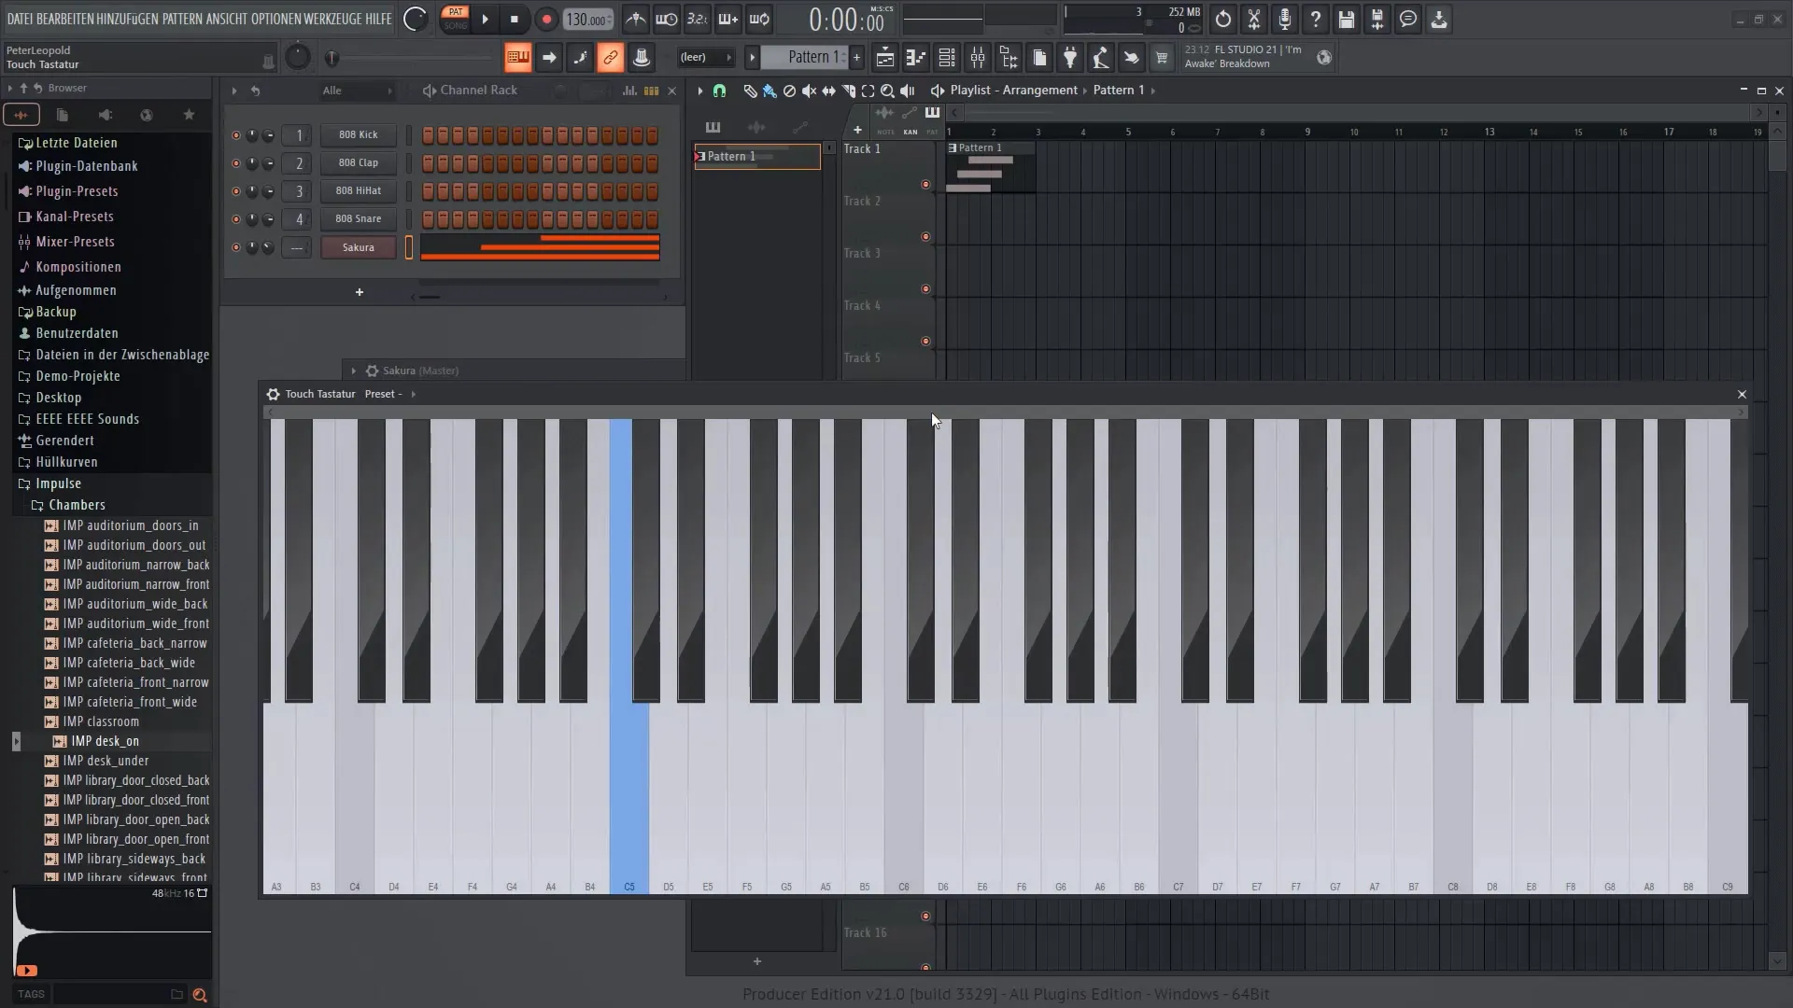Enable solo on 808 Clap channel
Viewport: 1793px width, 1008px height.
[235, 162]
